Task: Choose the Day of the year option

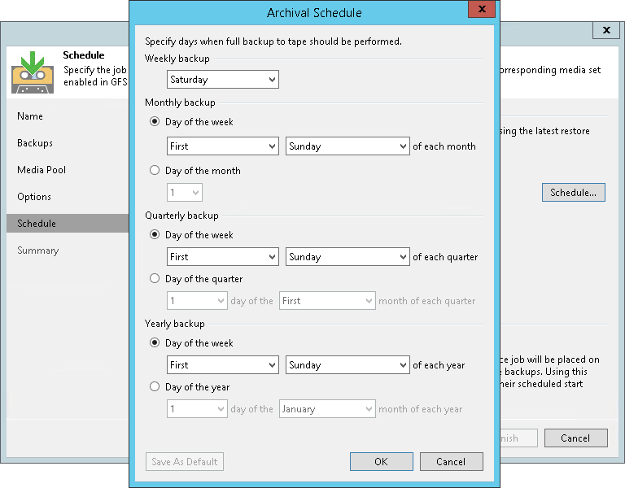Action: tap(155, 386)
